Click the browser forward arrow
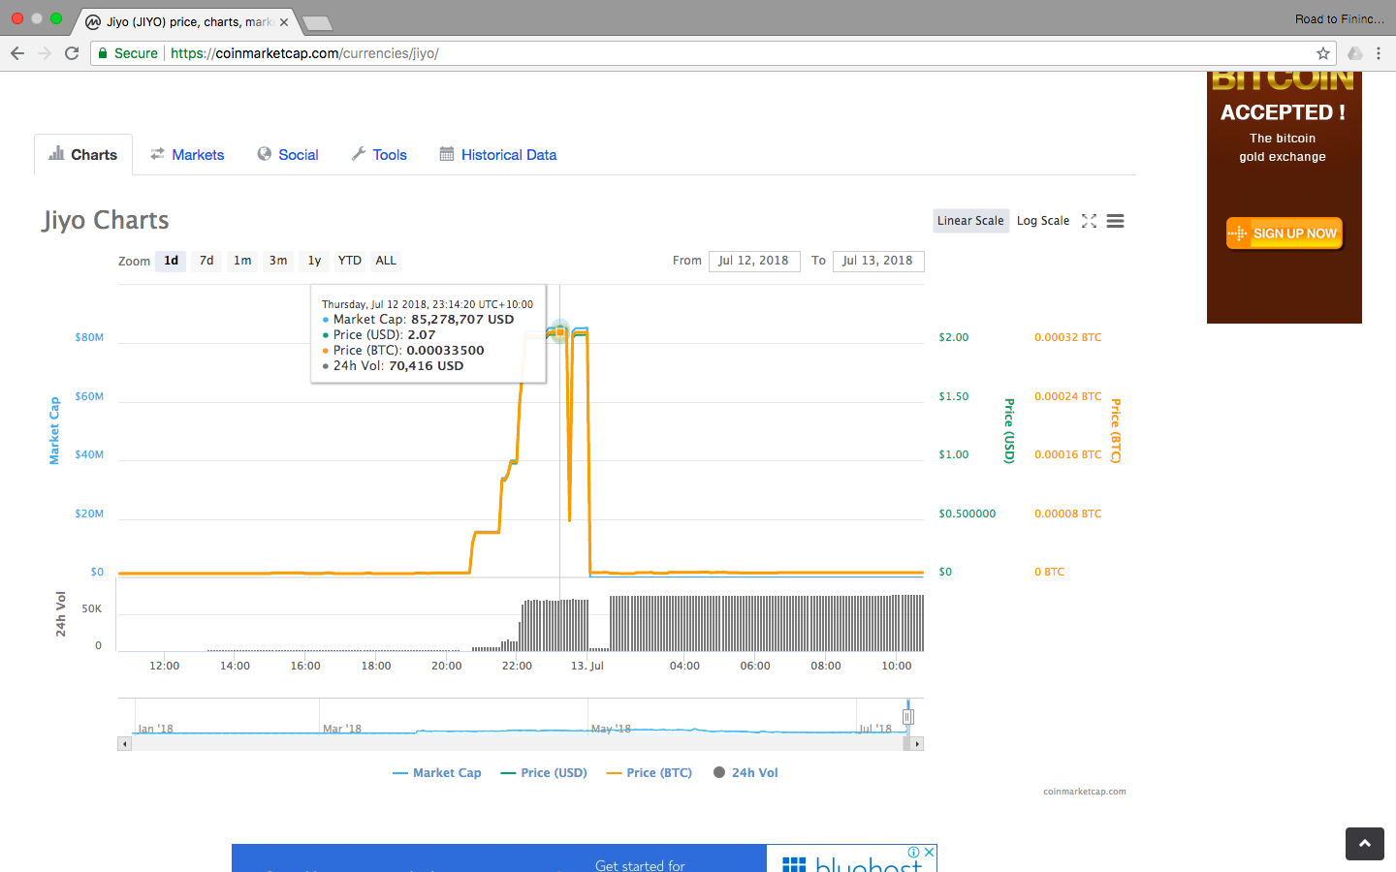The width and height of the screenshot is (1396, 872). [x=45, y=53]
